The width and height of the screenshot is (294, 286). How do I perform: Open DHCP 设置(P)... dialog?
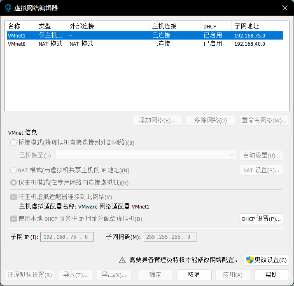pyautogui.click(x=261, y=219)
